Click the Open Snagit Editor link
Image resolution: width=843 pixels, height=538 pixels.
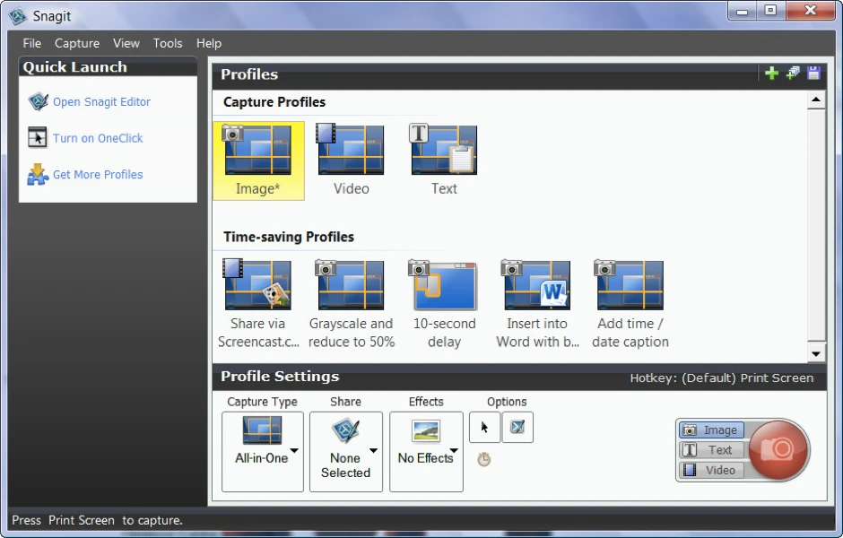tap(101, 102)
